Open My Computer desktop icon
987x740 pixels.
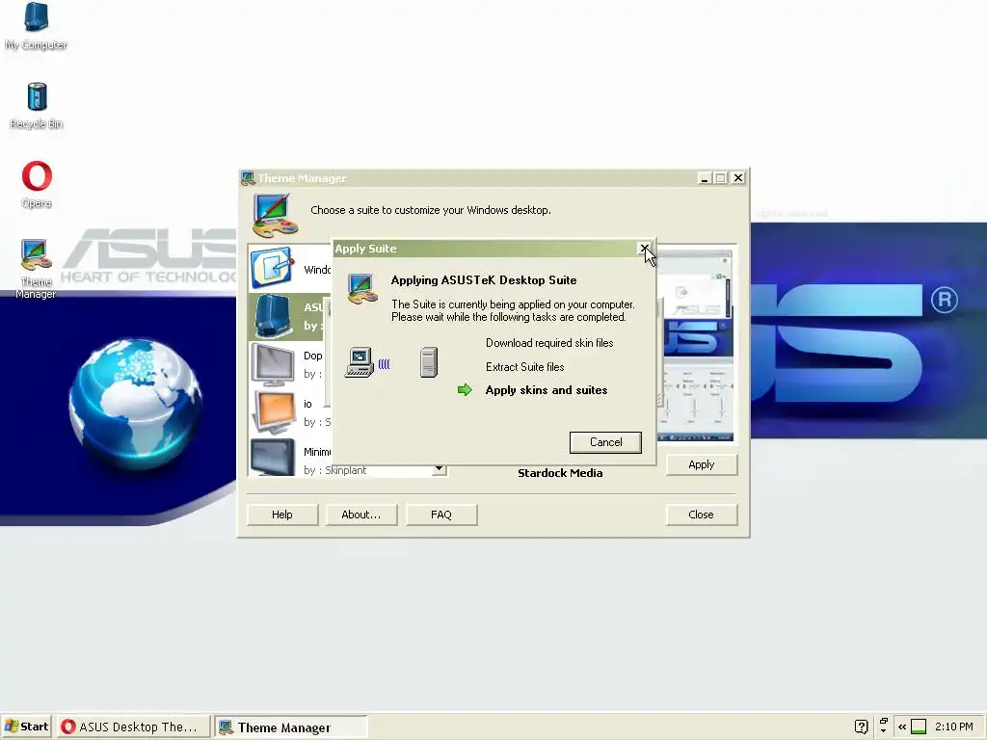tap(36, 25)
